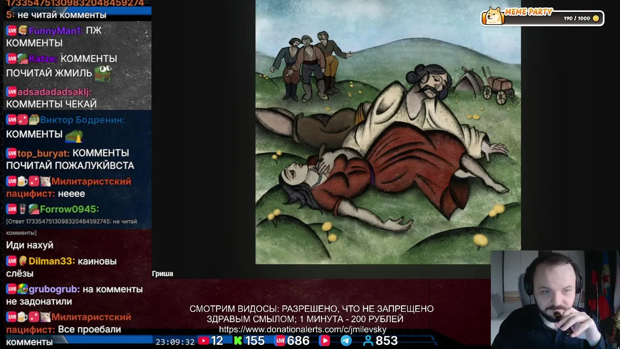
Task: Click the folk painting of figures on grass
Action: [388, 132]
